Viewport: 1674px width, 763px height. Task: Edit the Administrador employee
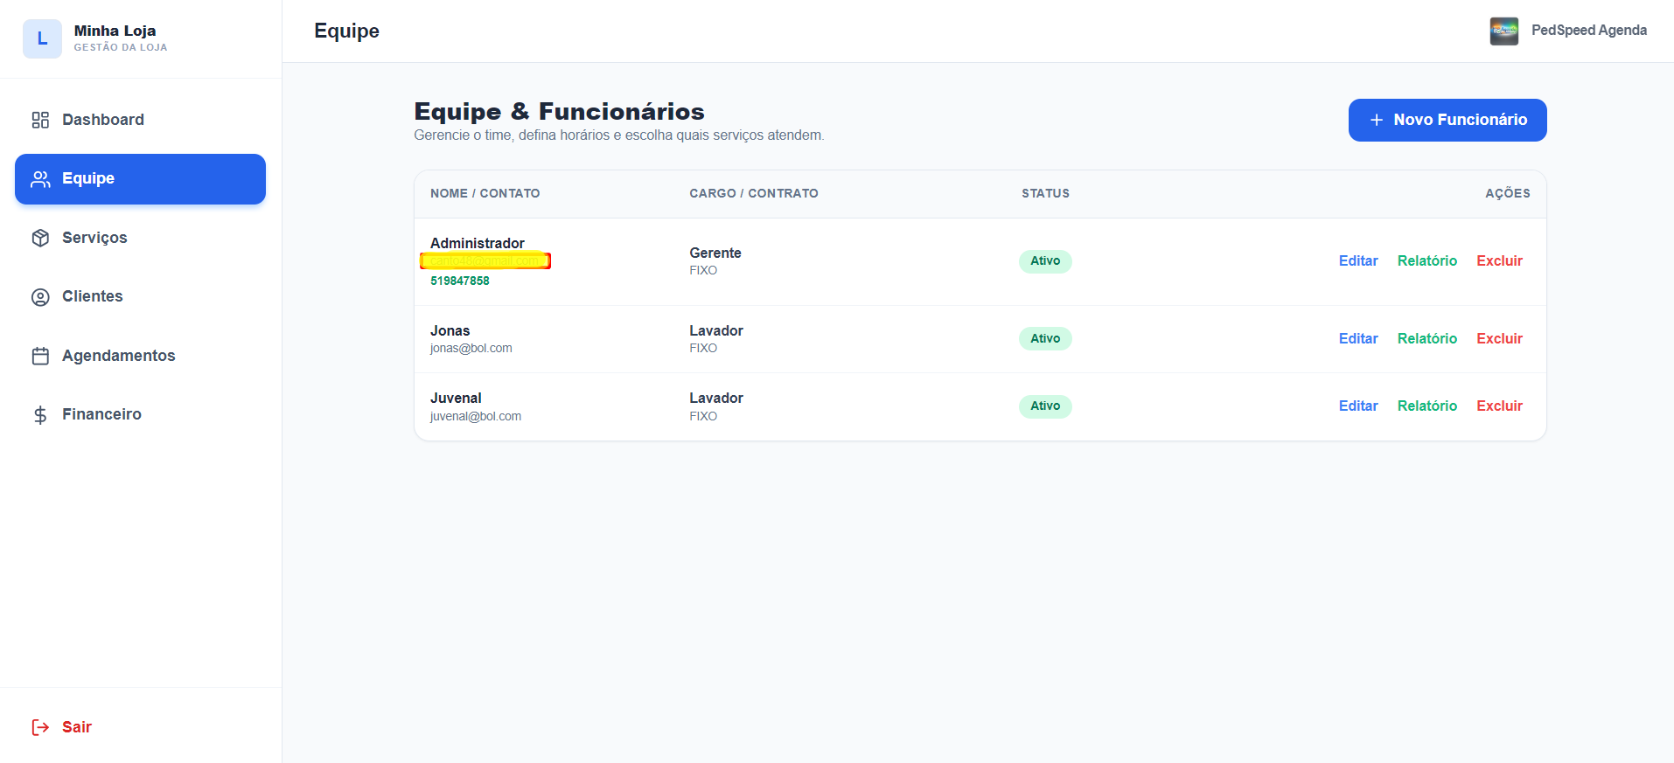pyautogui.click(x=1357, y=260)
